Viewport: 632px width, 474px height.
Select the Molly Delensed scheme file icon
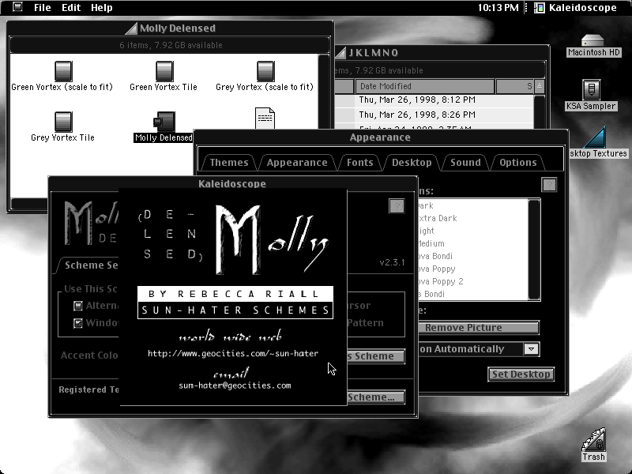[164, 122]
